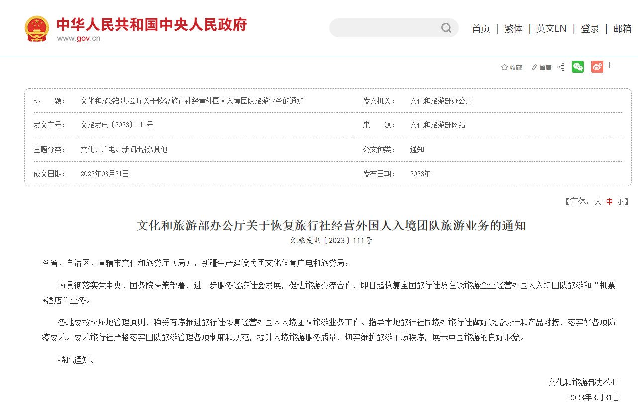Image resolution: width=638 pixels, height=416 pixels.
Task: Click the www.gov.cn address under title
Action: (x=78, y=39)
